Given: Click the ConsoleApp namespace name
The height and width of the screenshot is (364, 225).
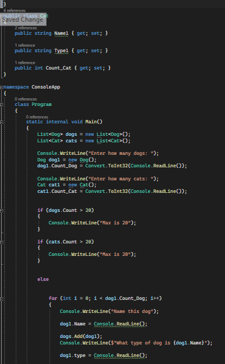Looking at the screenshot, I should pos(46,87).
